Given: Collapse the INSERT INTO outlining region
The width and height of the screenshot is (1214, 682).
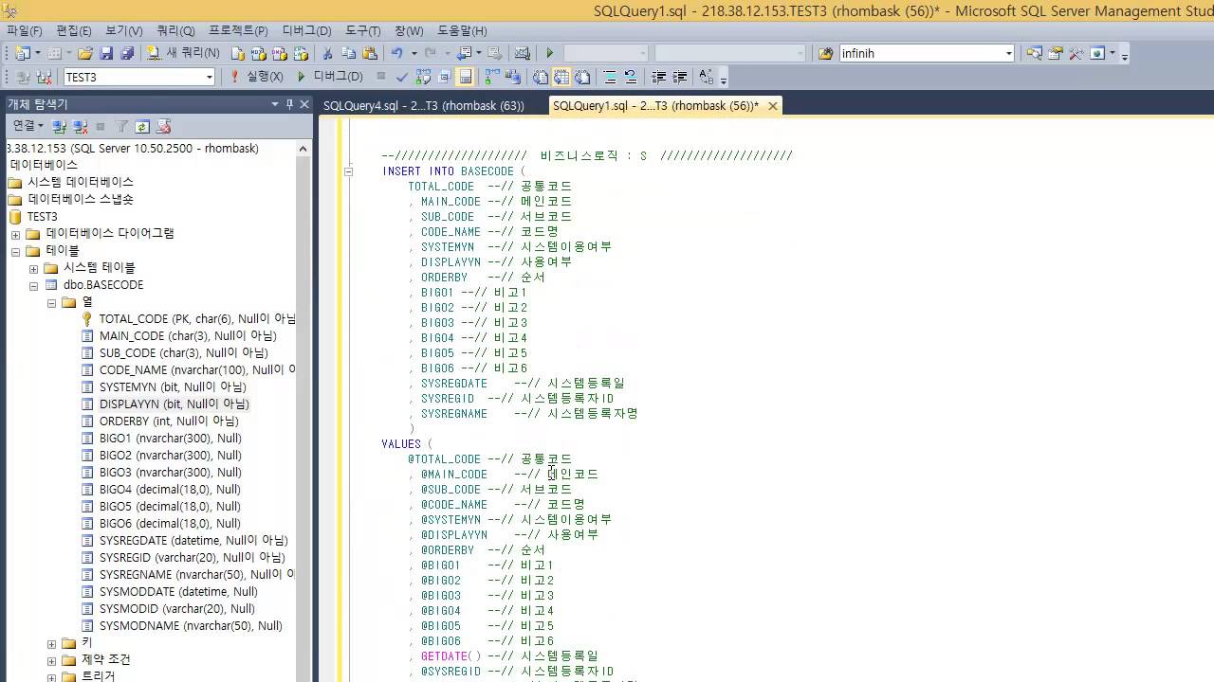Looking at the screenshot, I should [348, 171].
